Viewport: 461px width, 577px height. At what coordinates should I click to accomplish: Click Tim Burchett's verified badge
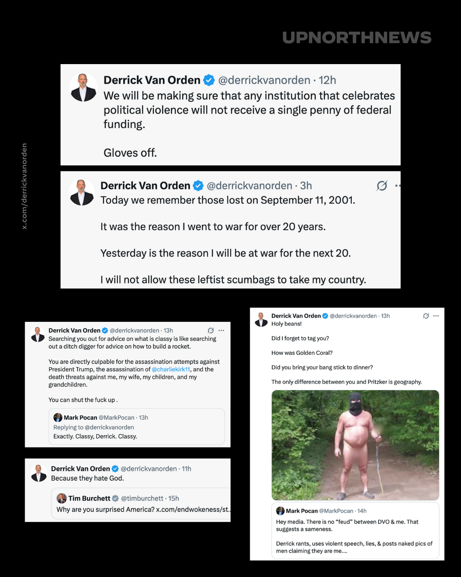tap(115, 498)
